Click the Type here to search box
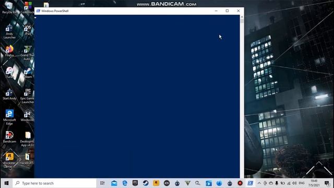Image resolution: width=334 pixels, height=188 pixels. 54,183
